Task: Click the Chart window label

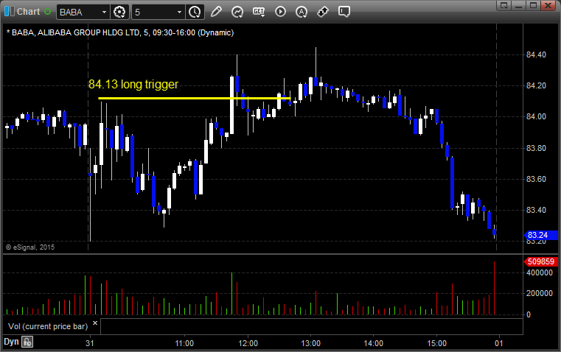Action: [x=28, y=12]
